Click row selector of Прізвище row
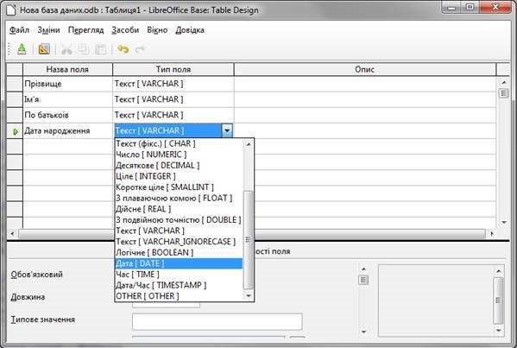This screenshot has height=348, width=517. point(15,84)
